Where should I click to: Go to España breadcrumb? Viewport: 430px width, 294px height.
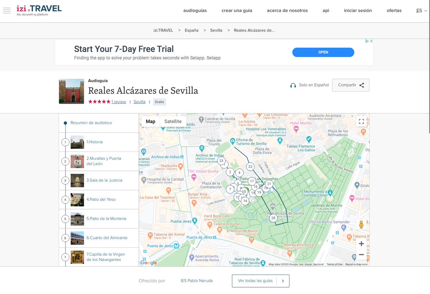(x=191, y=30)
